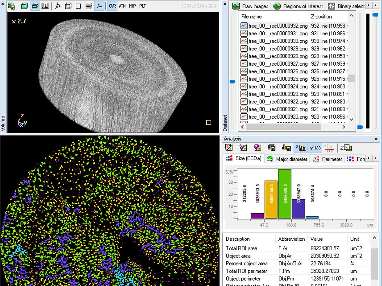Screen dimensions: 382x286
Task: Toggle the numeric values 123 display
Action: [x=314, y=147]
